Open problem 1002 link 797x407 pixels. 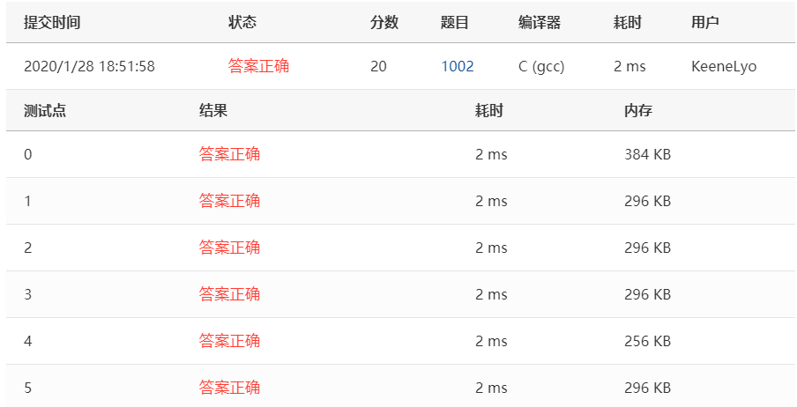[x=458, y=66]
